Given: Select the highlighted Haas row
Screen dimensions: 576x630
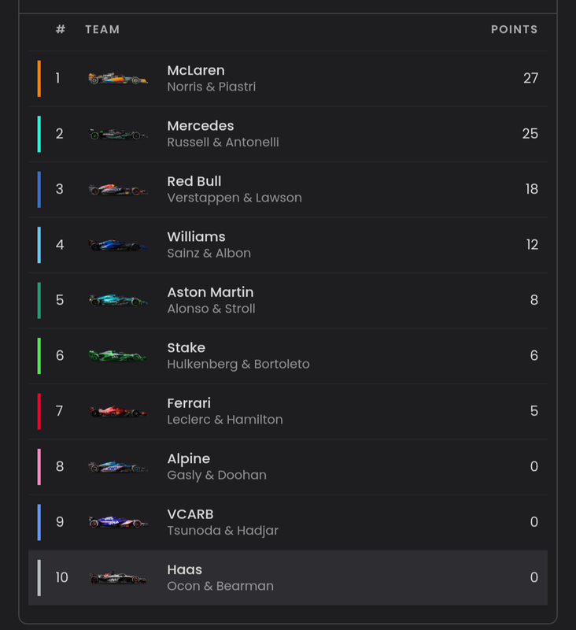Looking at the screenshot, I should pos(288,578).
